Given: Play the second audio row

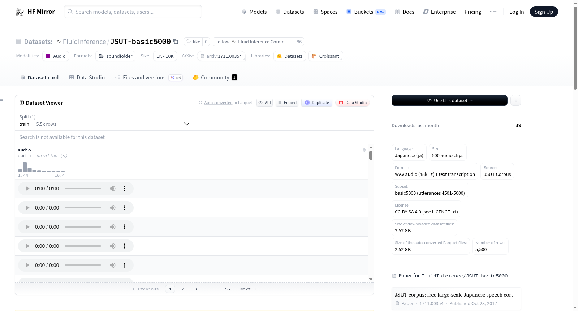Looking at the screenshot, I should coord(27,208).
